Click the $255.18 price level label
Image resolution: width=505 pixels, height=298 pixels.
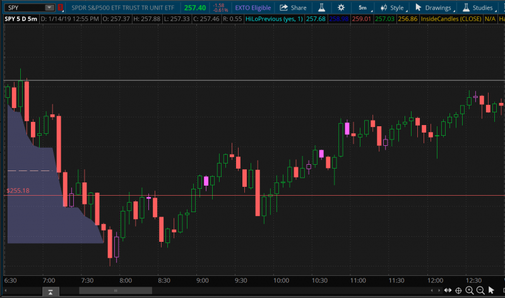pyautogui.click(x=18, y=190)
